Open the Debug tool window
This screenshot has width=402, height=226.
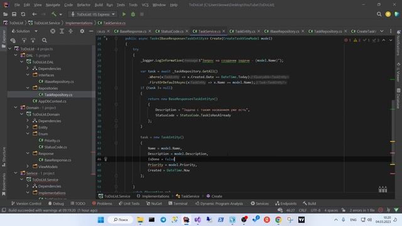pos(56,203)
